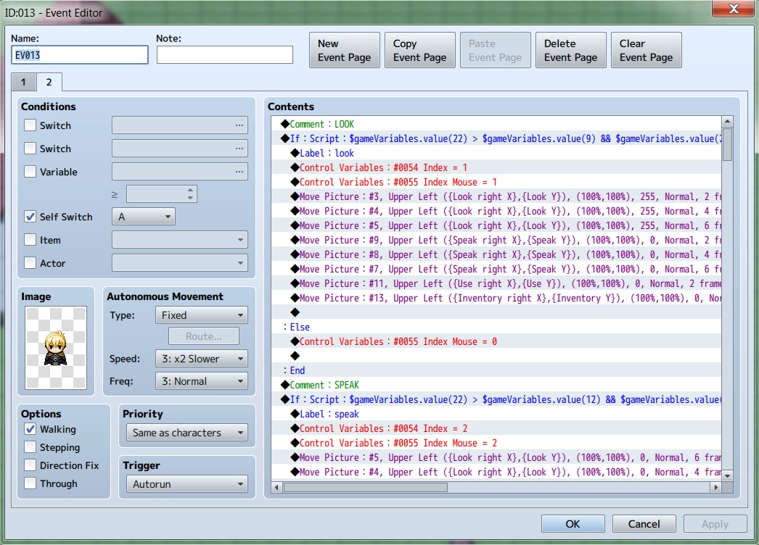759x545 pixels.
Task: Decrease the Variable condition value stepper
Action: click(x=191, y=198)
